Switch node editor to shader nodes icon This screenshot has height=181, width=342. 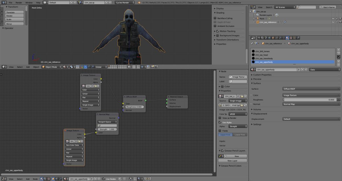pos(42,179)
